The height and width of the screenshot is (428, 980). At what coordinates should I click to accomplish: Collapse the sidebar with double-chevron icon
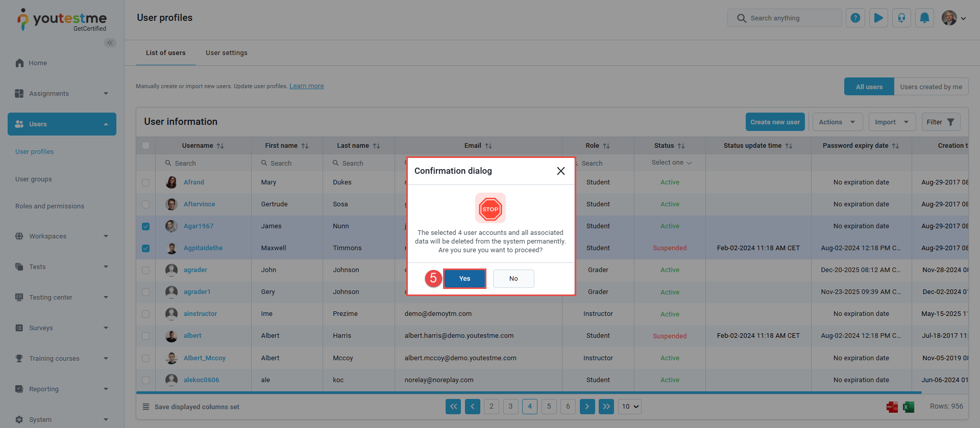coord(110,43)
